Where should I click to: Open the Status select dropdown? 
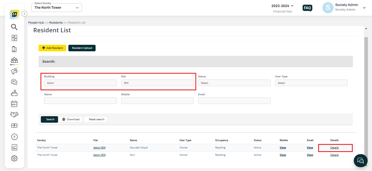tap(234, 83)
